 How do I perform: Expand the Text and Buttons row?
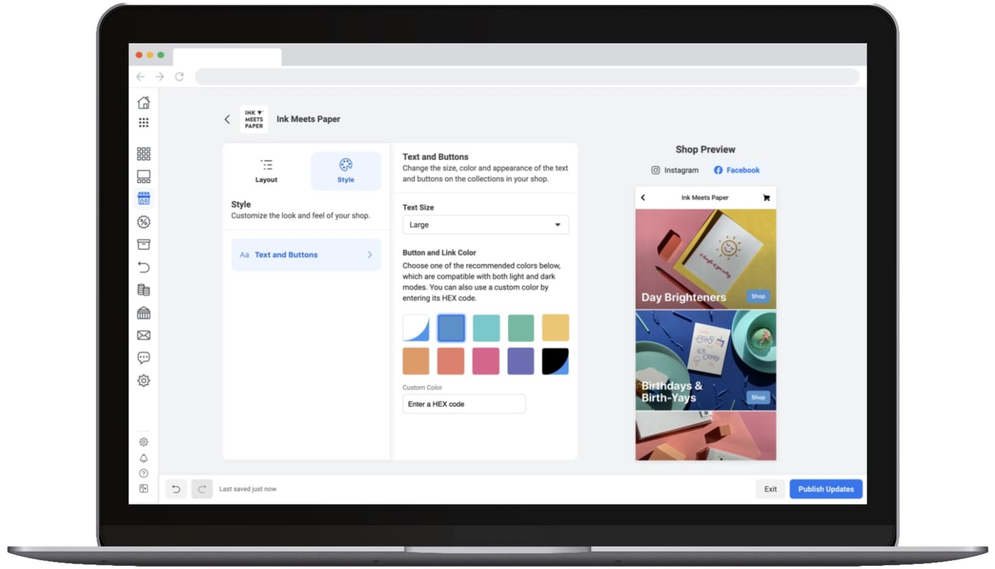pos(306,255)
